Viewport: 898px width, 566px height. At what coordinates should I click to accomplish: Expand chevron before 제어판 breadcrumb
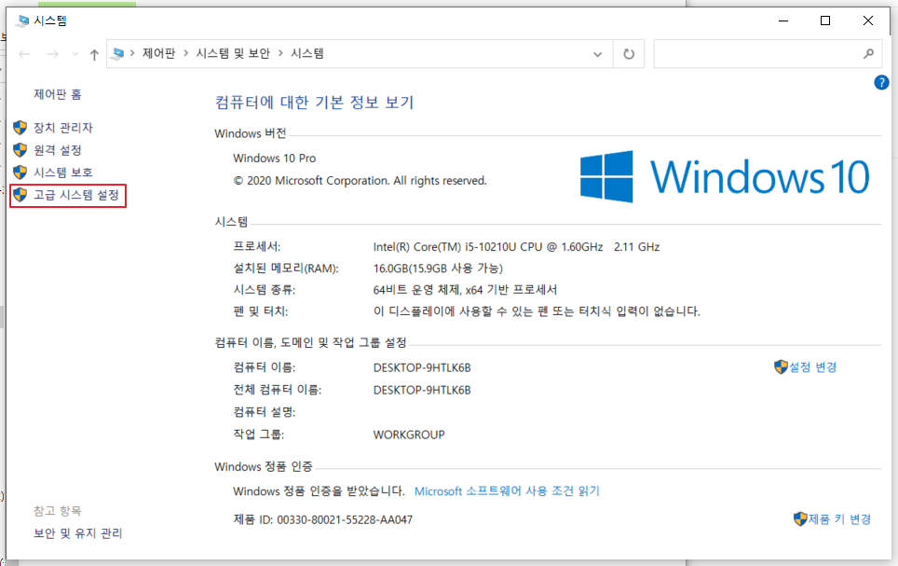[x=132, y=53]
